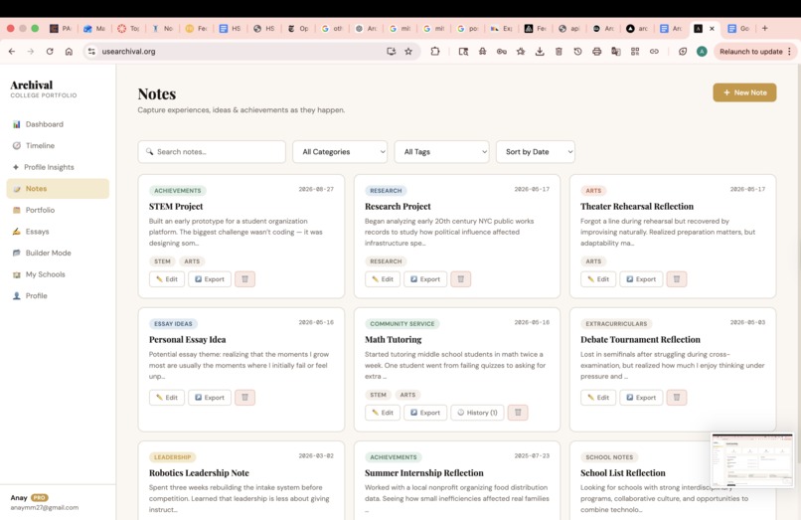Viewport: 801px width, 520px height.
Task: Export the STEM Project note
Action: pos(210,279)
